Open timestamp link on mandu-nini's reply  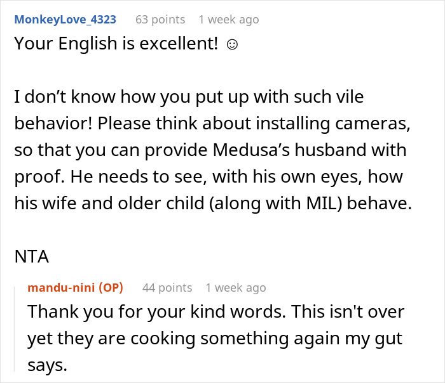(x=235, y=288)
